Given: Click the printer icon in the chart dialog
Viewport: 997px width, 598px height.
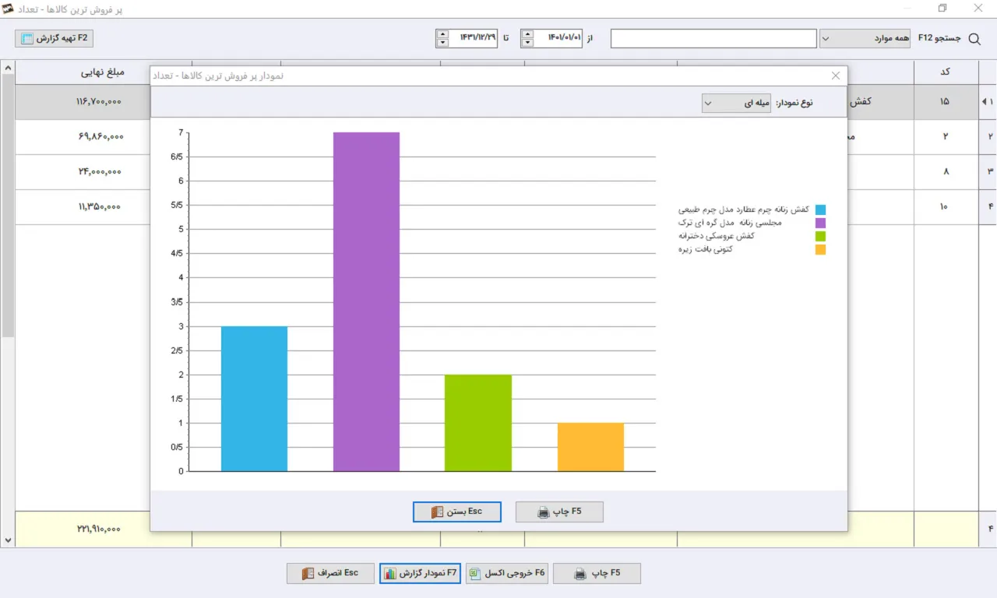Looking at the screenshot, I should pos(544,512).
